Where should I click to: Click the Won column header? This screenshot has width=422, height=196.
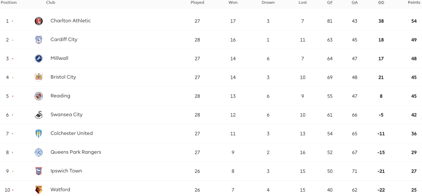click(233, 2)
